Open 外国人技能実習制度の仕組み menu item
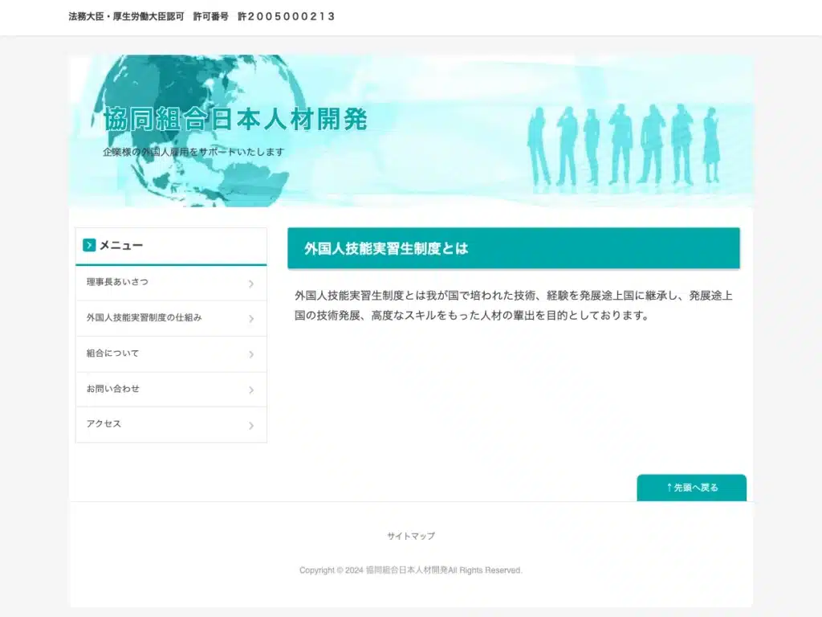This screenshot has width=822, height=617. coord(171,318)
